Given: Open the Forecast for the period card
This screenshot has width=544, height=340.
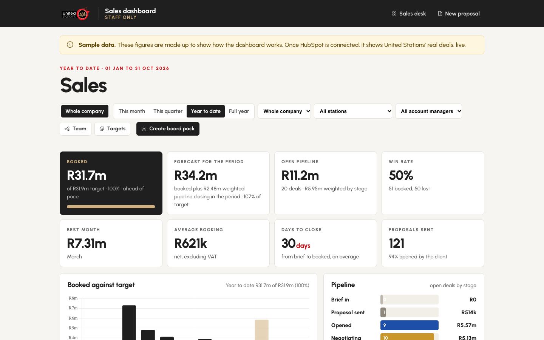Looking at the screenshot, I should [218, 183].
